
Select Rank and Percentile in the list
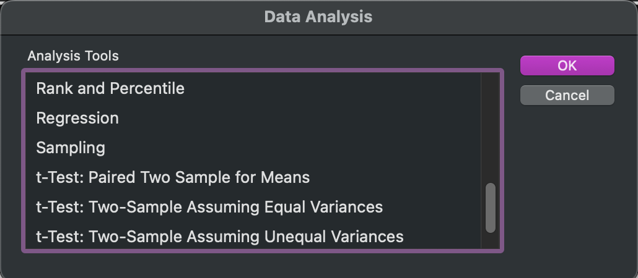click(253, 88)
